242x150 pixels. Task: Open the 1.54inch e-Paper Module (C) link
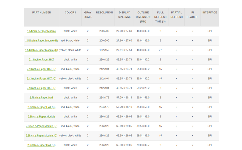41,50
